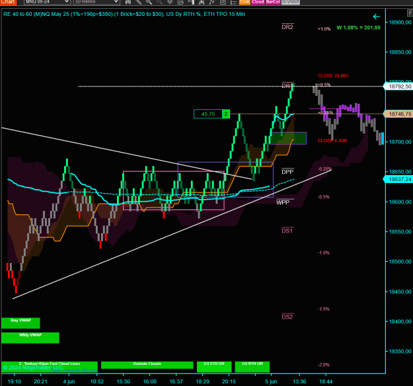Click the US RTH OR button
Screen dimensions: 413x386
coord(252,367)
